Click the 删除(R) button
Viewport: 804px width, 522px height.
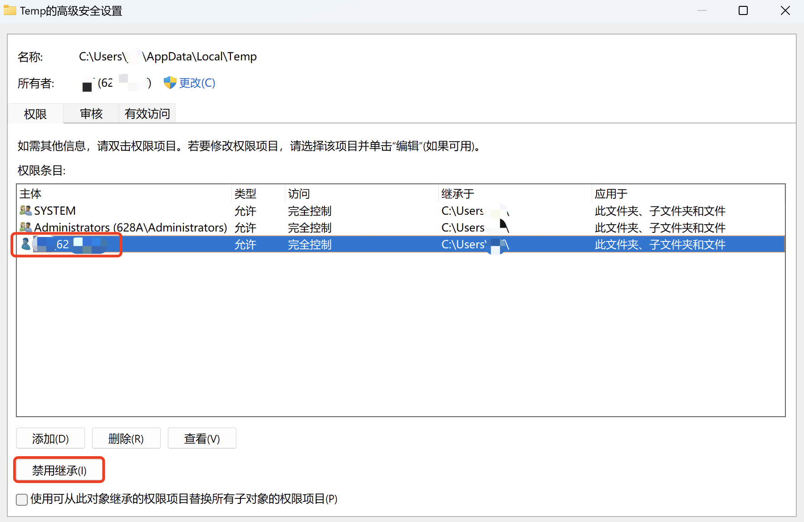click(126, 438)
